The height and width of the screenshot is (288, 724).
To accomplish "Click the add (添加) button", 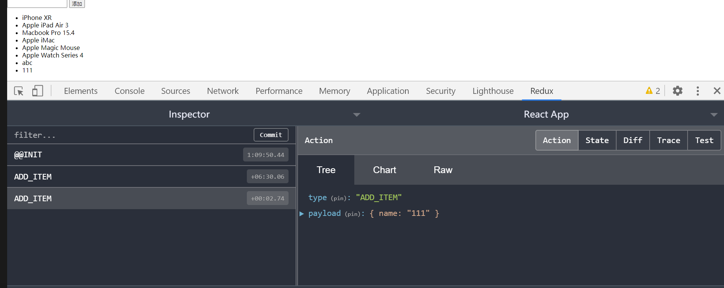I will 77,3.
